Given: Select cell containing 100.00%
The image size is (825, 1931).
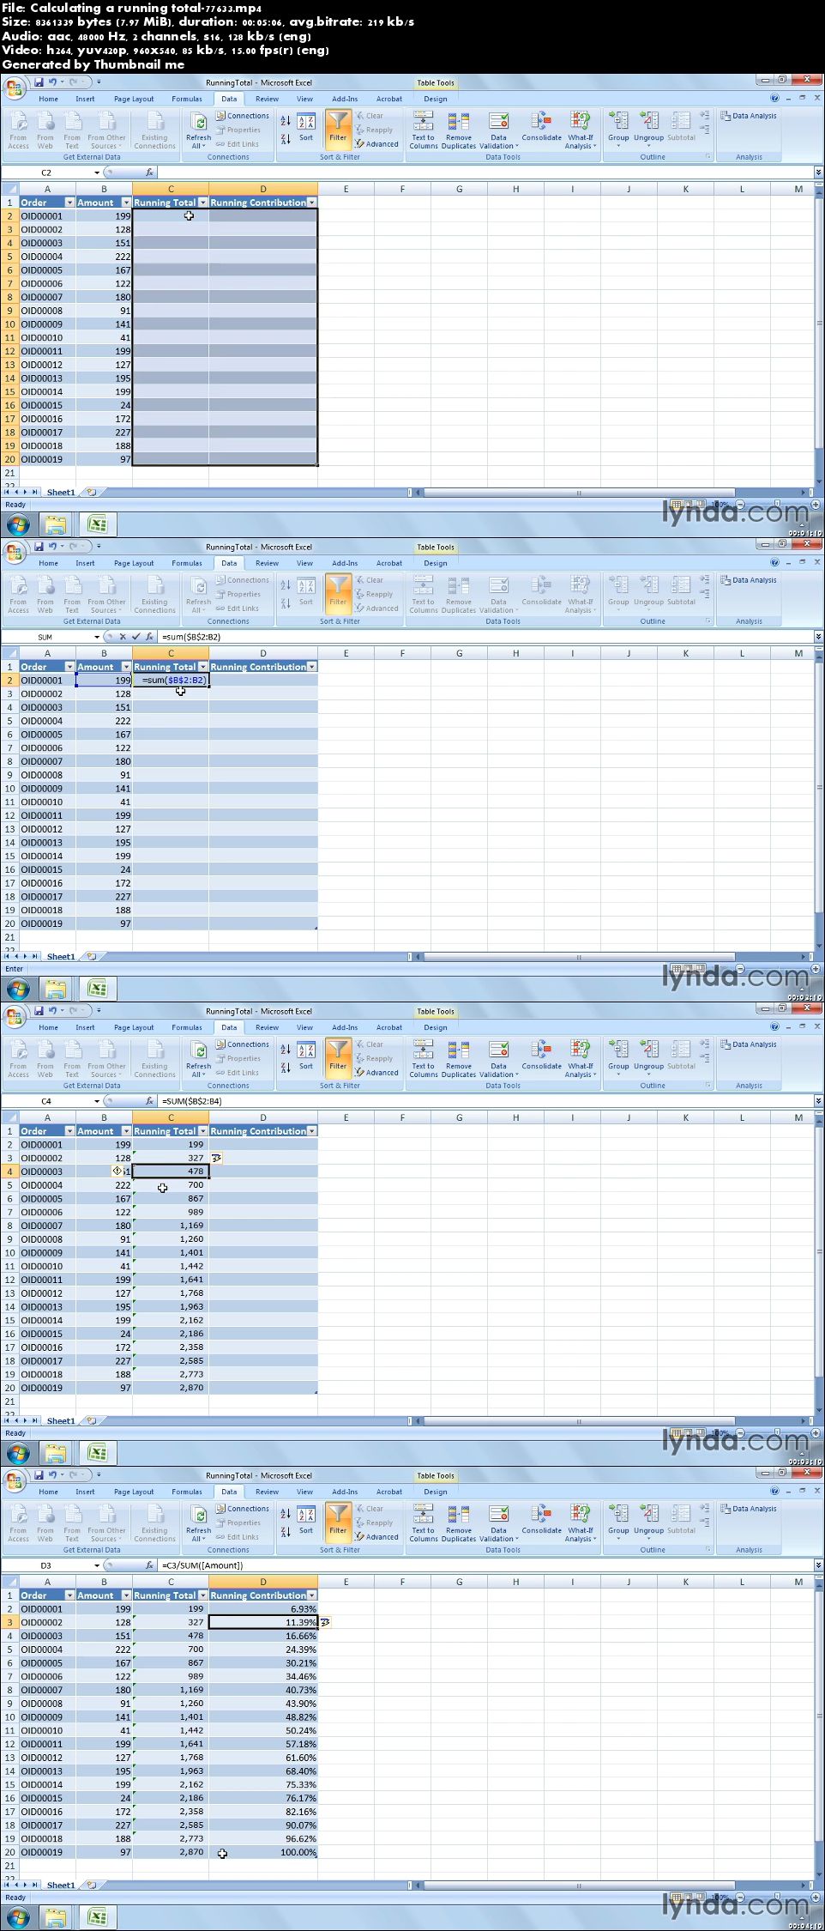Looking at the screenshot, I should click(x=263, y=1852).
